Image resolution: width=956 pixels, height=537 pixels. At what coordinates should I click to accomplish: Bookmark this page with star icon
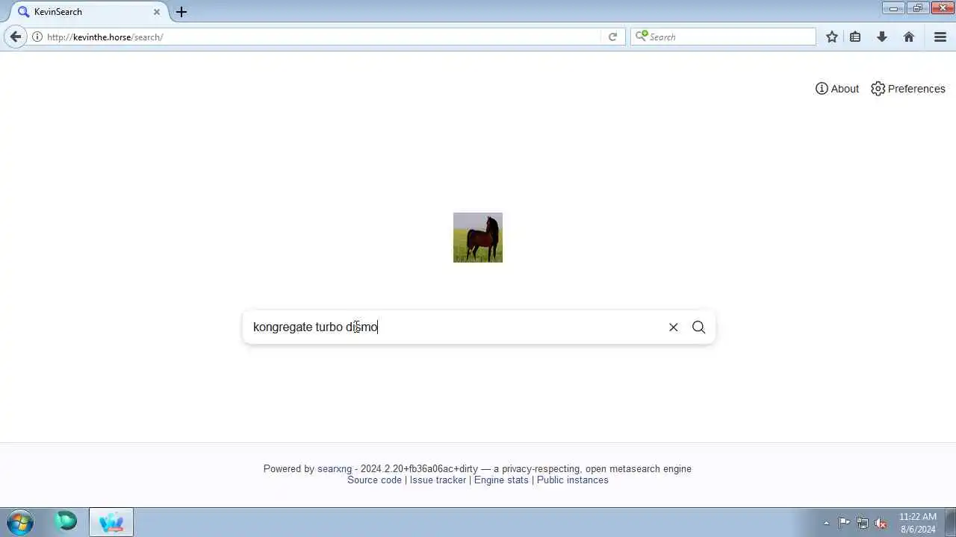point(832,37)
